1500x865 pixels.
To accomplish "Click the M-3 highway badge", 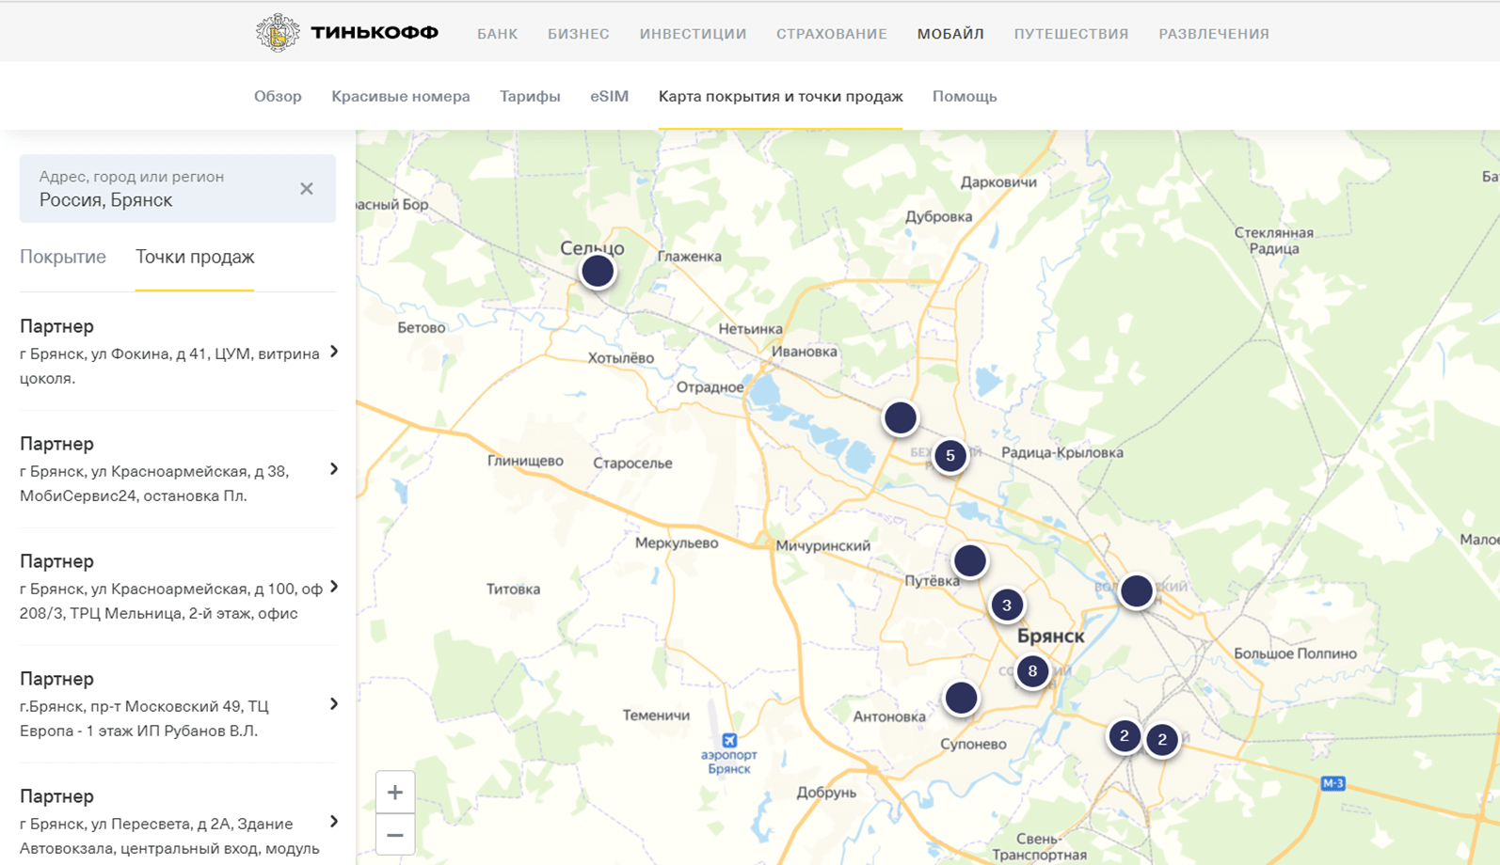I will coord(1333,783).
